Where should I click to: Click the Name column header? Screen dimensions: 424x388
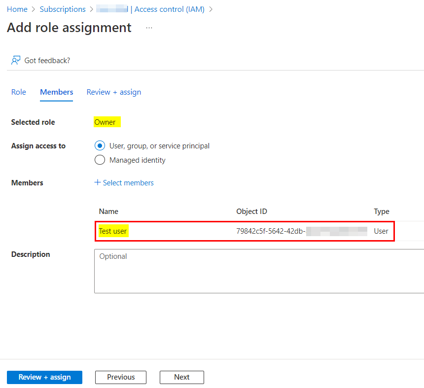(108, 212)
